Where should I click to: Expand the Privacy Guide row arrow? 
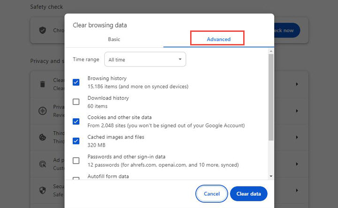(x=297, y=111)
